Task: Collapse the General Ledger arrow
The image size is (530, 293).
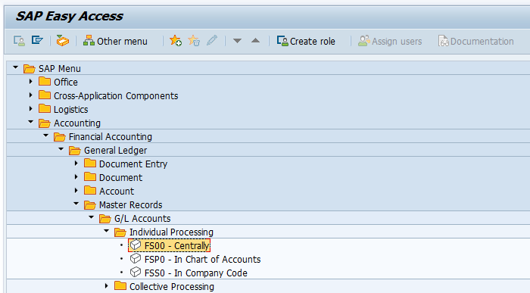Action: coord(61,149)
